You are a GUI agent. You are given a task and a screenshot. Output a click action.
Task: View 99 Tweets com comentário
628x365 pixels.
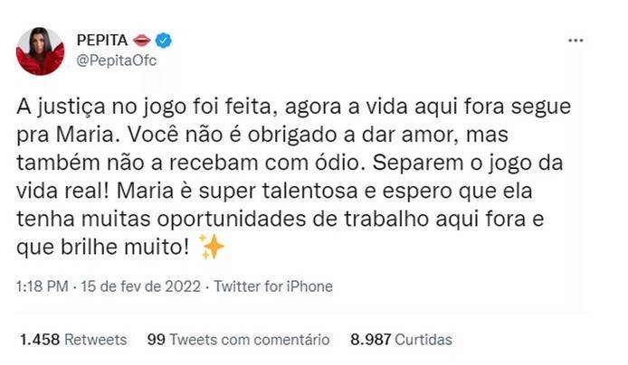point(238,340)
